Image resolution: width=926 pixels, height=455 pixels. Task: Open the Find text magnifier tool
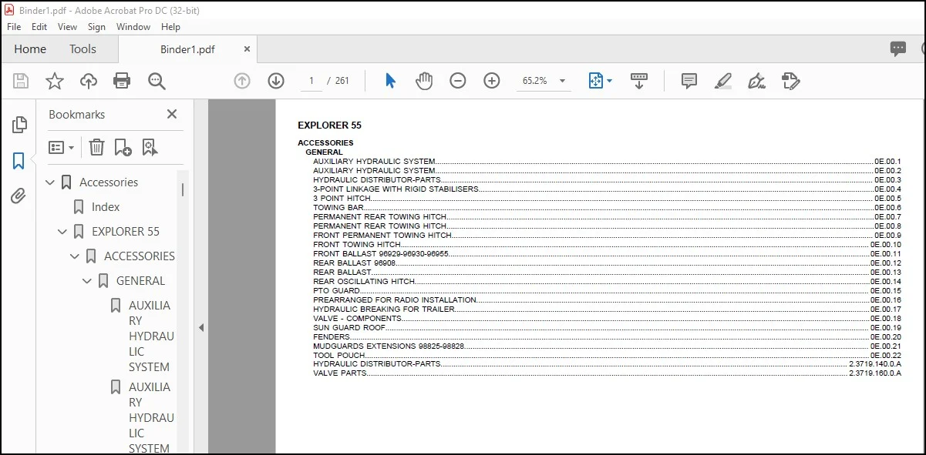[157, 81]
